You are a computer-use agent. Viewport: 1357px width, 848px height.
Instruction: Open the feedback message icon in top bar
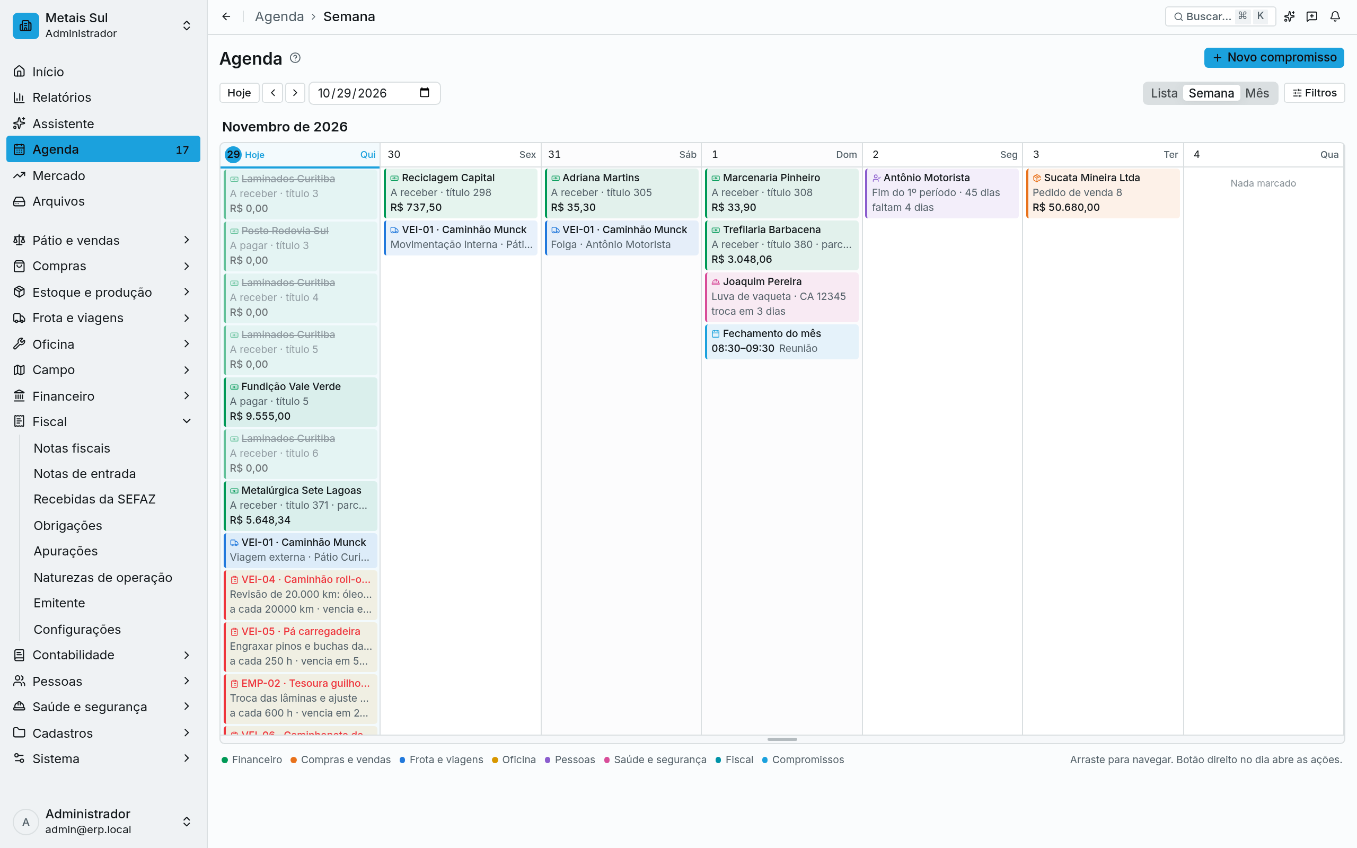pyautogui.click(x=1311, y=16)
